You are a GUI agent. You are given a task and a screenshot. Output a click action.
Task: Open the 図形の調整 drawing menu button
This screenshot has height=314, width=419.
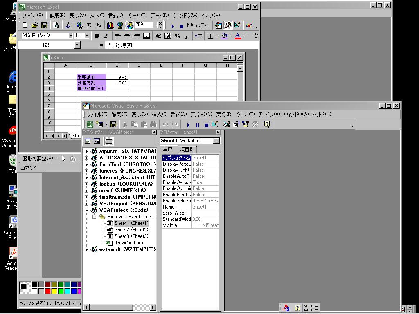40,159
